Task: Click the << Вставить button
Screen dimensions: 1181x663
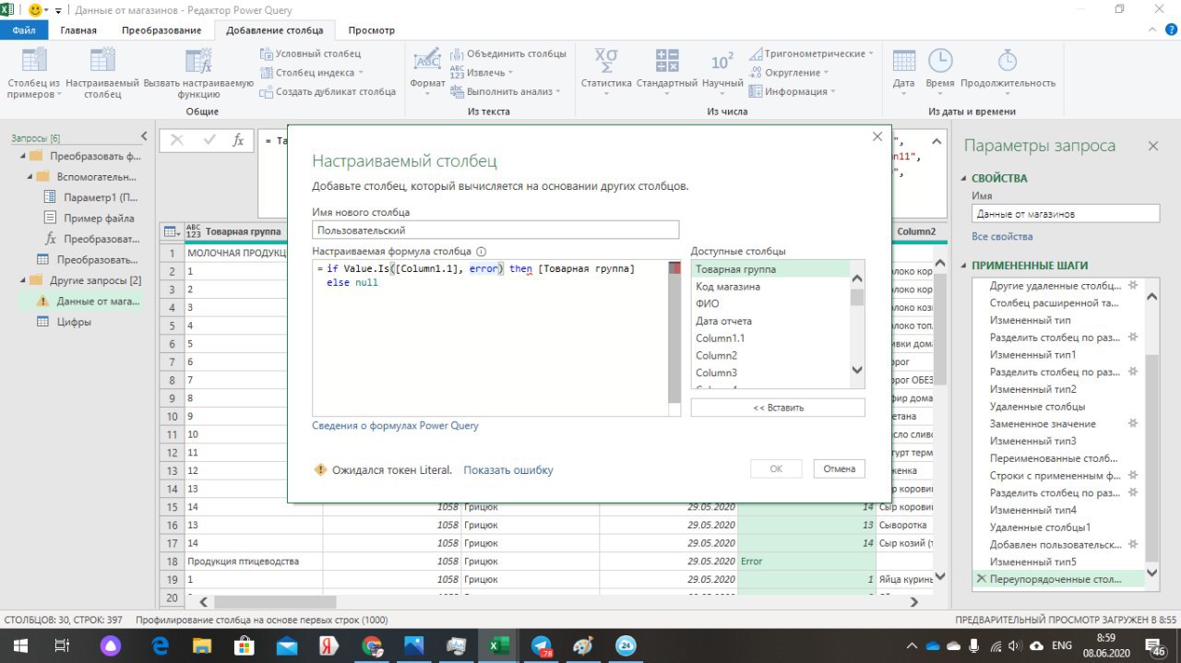Action: (x=778, y=408)
